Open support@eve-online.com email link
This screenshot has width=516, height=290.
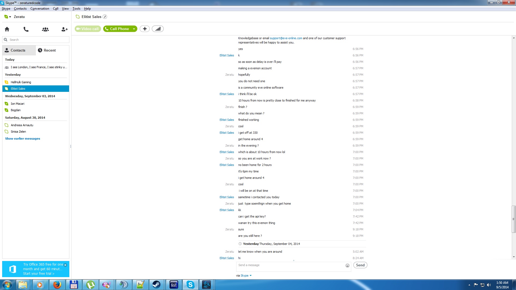point(286,38)
